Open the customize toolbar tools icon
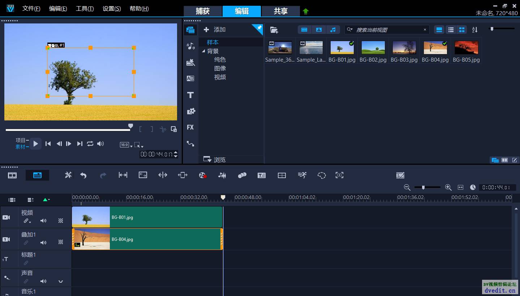Image resolution: width=520 pixels, height=296 pixels. [x=68, y=175]
